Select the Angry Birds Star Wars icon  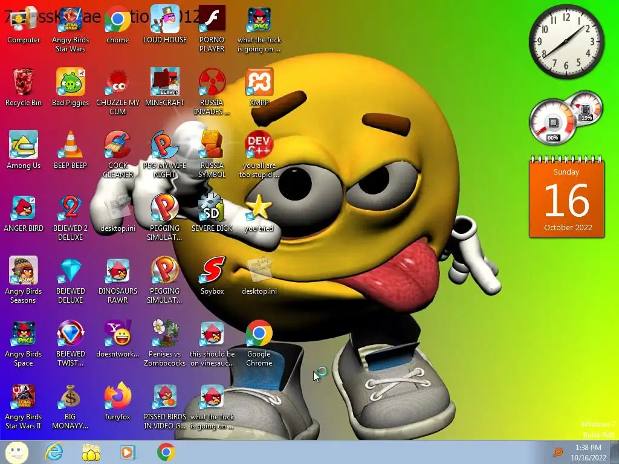pyautogui.click(x=70, y=29)
